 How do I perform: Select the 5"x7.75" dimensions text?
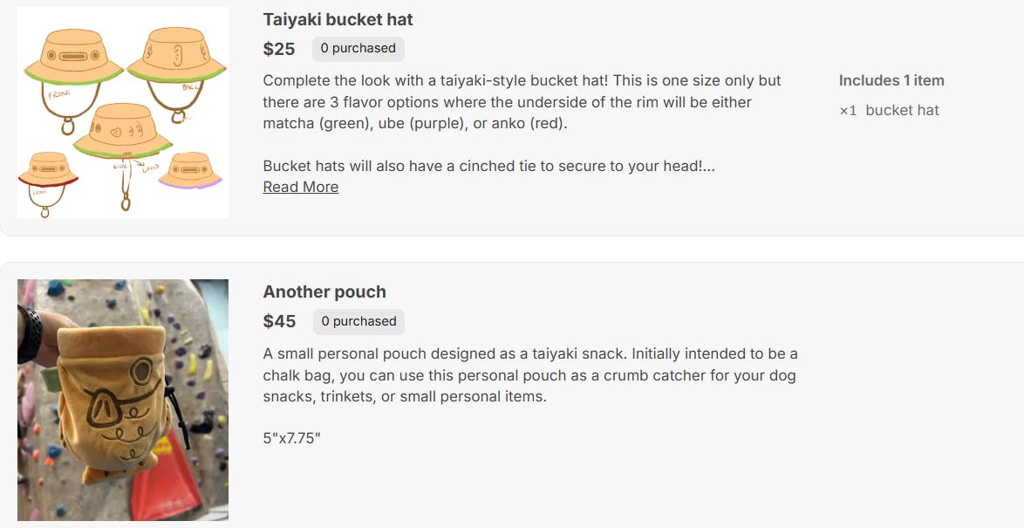coord(291,437)
